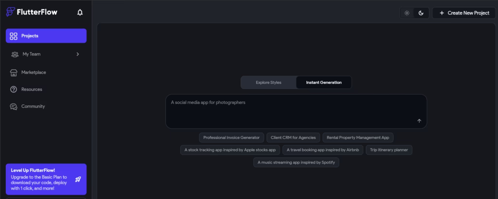This screenshot has height=199, width=498.
Task: Switch to dark mode moon toggle
Action: pos(421,13)
